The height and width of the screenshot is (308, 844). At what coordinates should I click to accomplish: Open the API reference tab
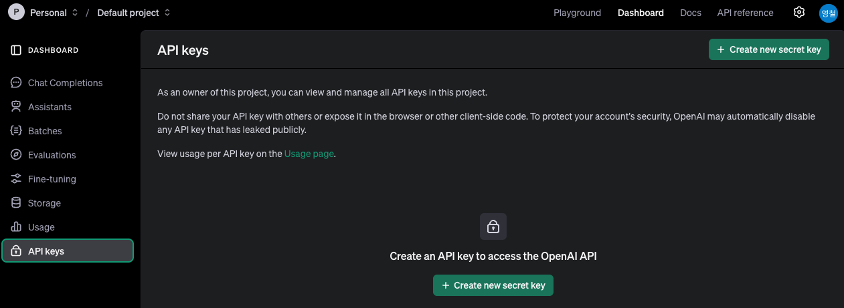click(x=745, y=13)
